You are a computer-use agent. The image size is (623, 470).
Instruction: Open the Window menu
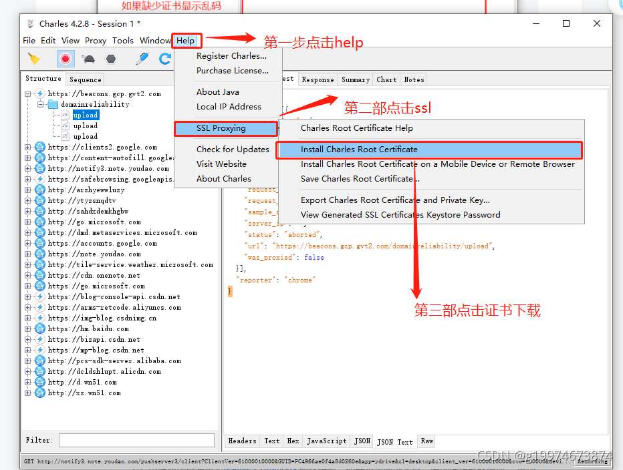[155, 41]
